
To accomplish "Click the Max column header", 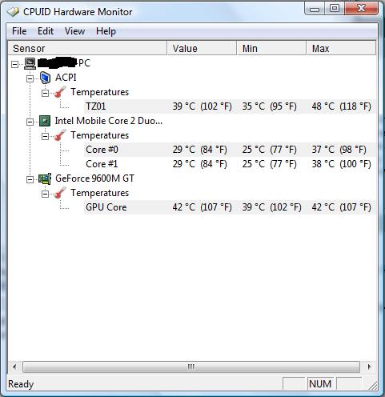I will [x=341, y=48].
